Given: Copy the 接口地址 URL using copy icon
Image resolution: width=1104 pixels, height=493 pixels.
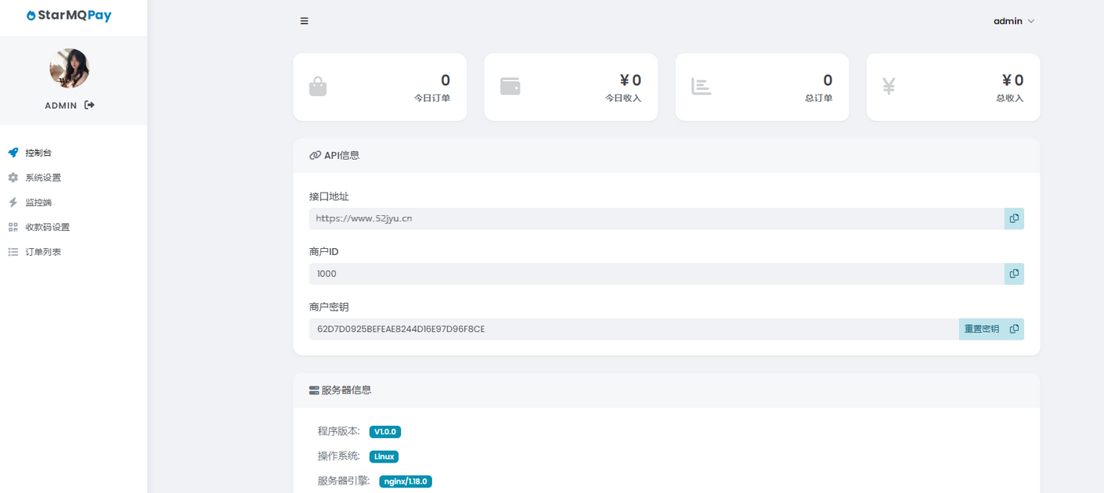Looking at the screenshot, I should click(x=1014, y=218).
